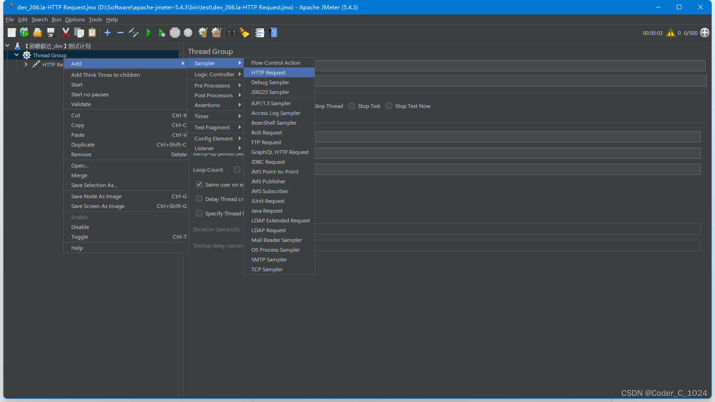Click Disable in context menu

coord(126,227)
